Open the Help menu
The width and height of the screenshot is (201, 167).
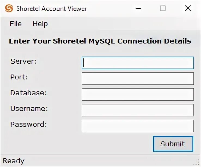click(x=40, y=24)
